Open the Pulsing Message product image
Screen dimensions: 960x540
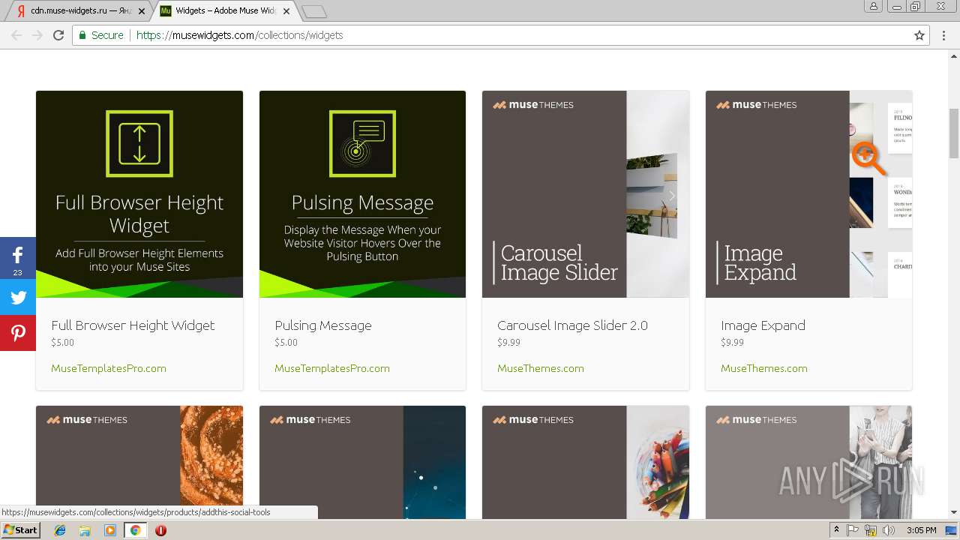click(362, 194)
